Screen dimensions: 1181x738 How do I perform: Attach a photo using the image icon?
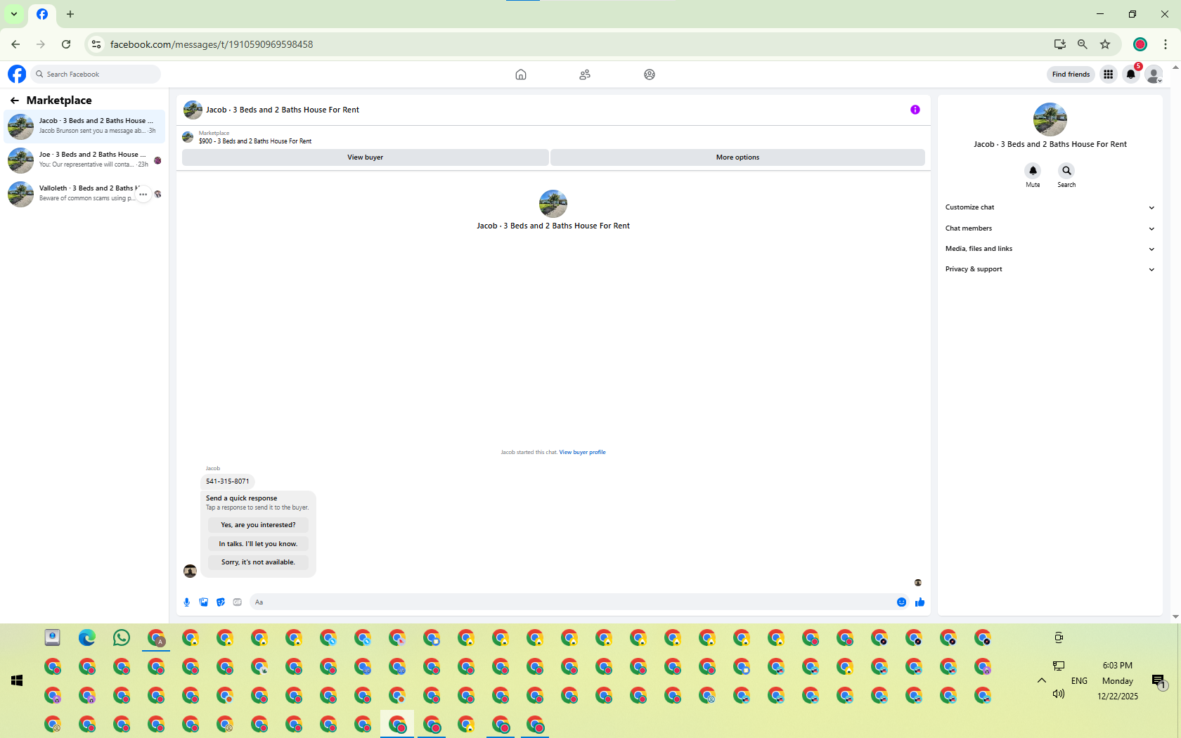(204, 602)
